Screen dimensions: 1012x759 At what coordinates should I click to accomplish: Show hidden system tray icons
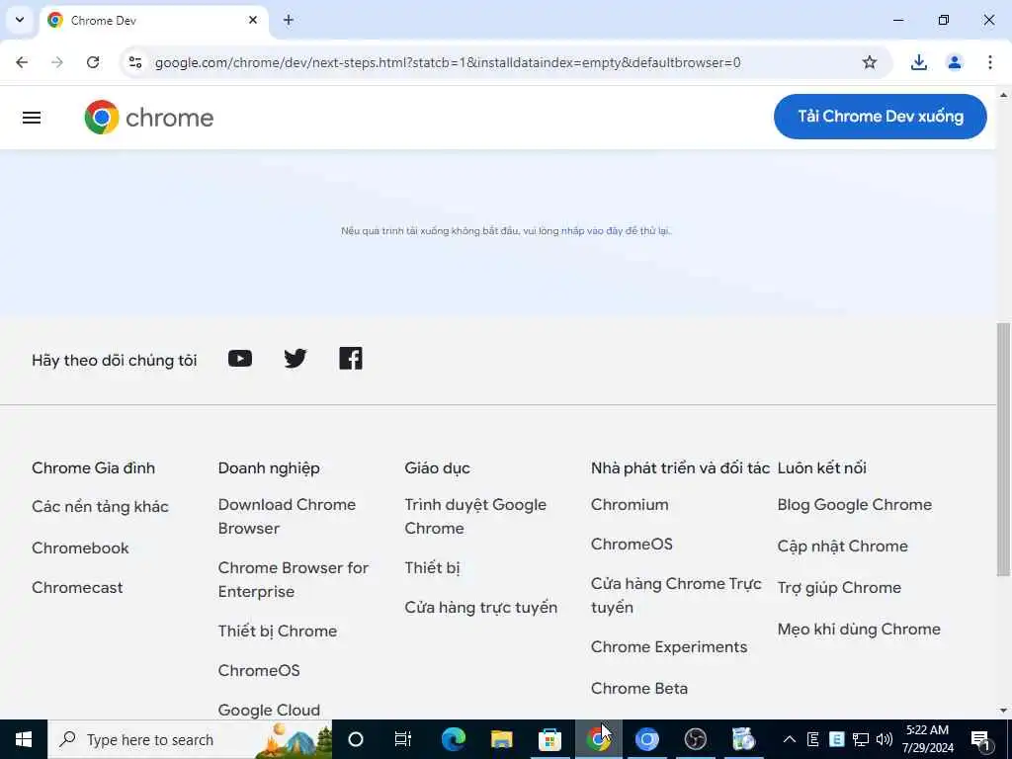789,739
